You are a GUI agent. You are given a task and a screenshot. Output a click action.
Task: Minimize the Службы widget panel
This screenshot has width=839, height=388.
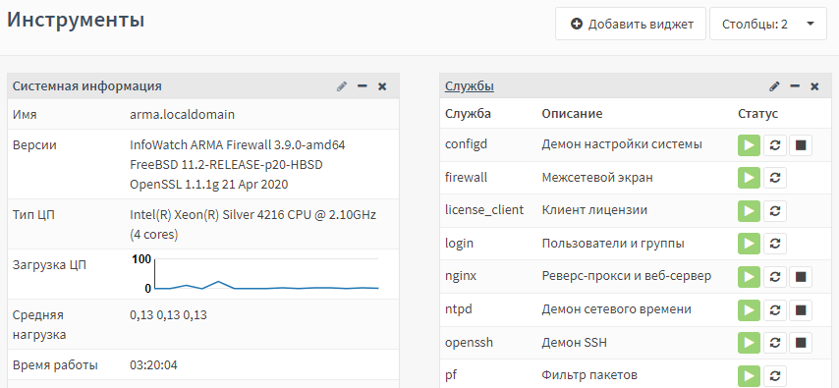pos(795,86)
